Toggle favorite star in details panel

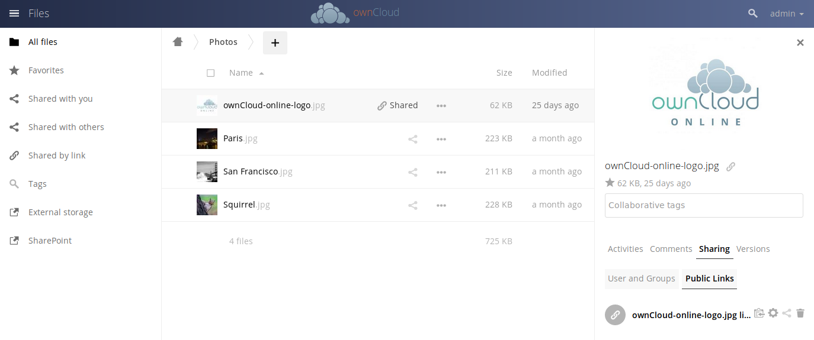(x=610, y=183)
